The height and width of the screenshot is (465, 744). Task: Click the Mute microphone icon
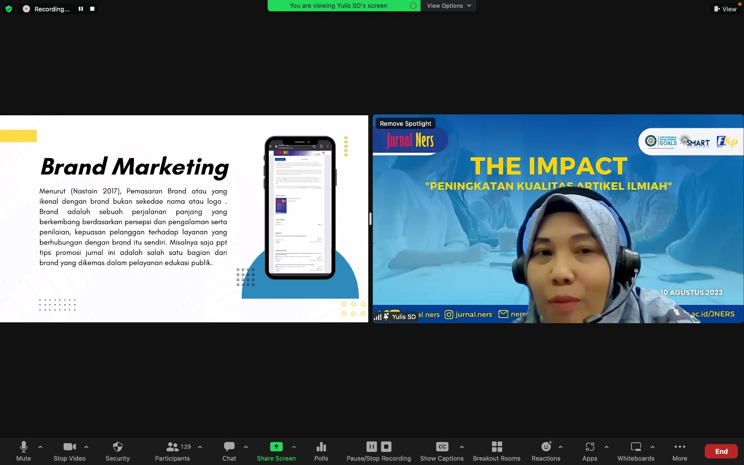tap(23, 447)
